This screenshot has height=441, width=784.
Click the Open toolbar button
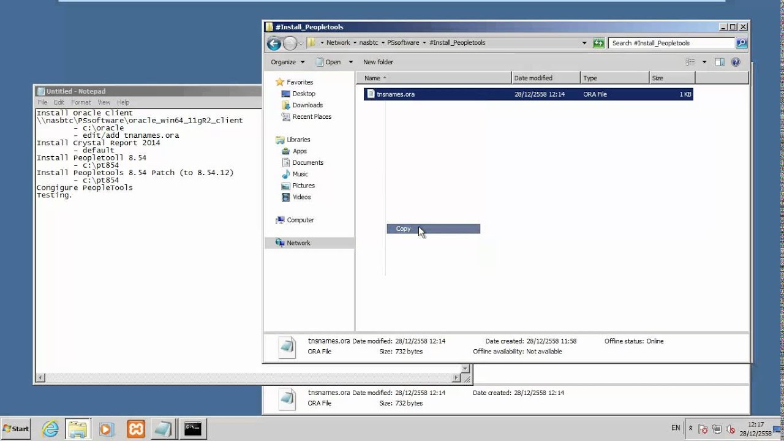coord(328,62)
